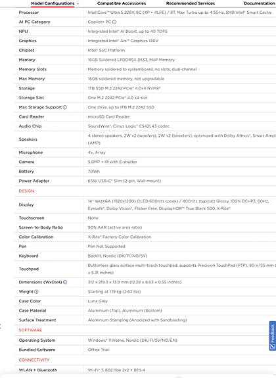This screenshot has height=378, width=276.
Task: Expand the Model Configurations dropdown arrow
Action: [x=78, y=4]
